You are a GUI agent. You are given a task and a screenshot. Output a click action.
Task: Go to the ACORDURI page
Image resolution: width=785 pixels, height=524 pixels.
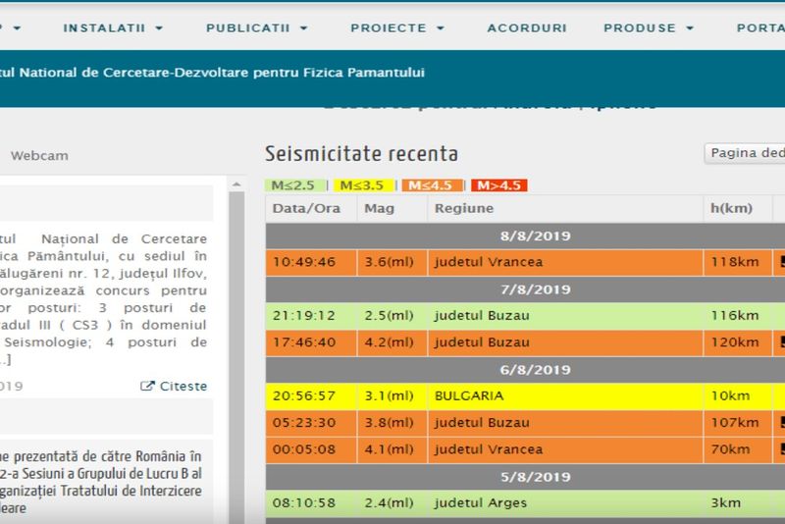tap(526, 27)
